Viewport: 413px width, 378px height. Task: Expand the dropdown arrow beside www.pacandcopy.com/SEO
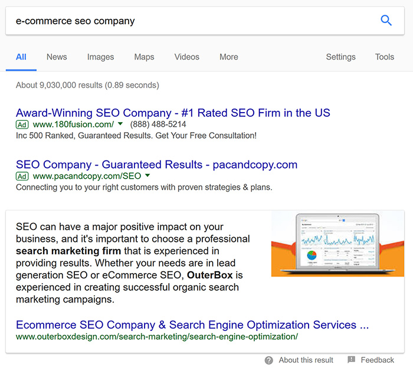147,175
